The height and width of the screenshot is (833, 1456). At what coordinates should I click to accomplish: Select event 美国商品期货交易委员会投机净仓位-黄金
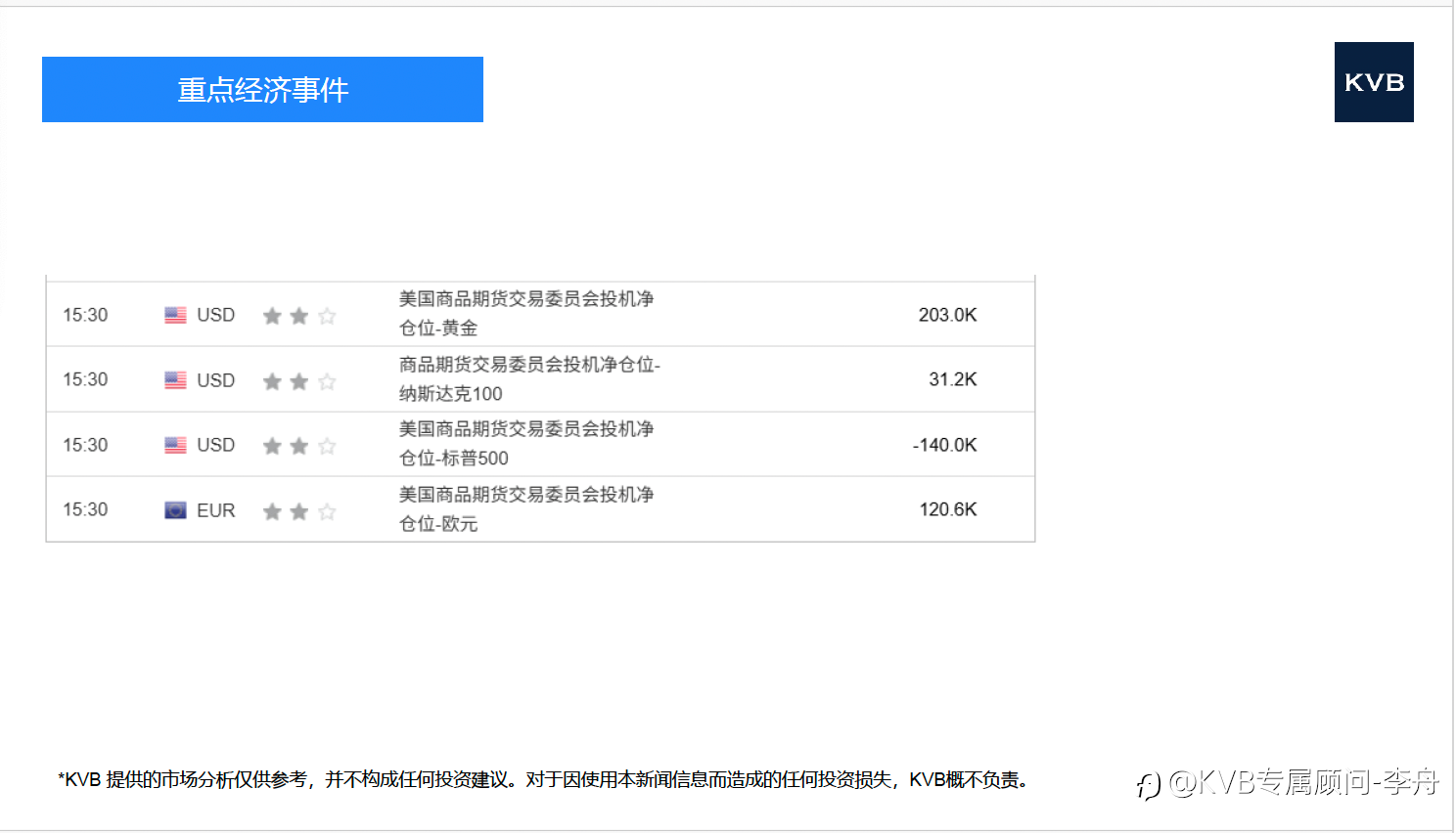coord(526,313)
